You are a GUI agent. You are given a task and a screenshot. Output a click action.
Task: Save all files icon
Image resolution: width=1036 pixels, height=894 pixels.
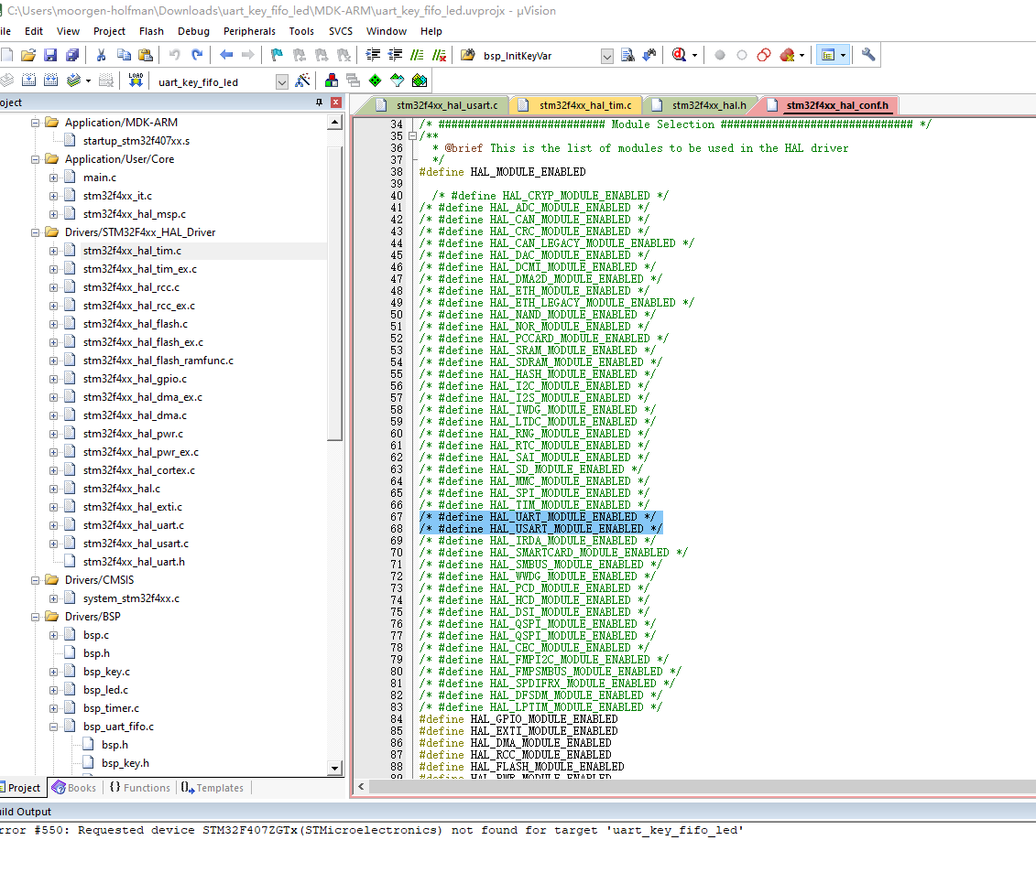click(72, 56)
